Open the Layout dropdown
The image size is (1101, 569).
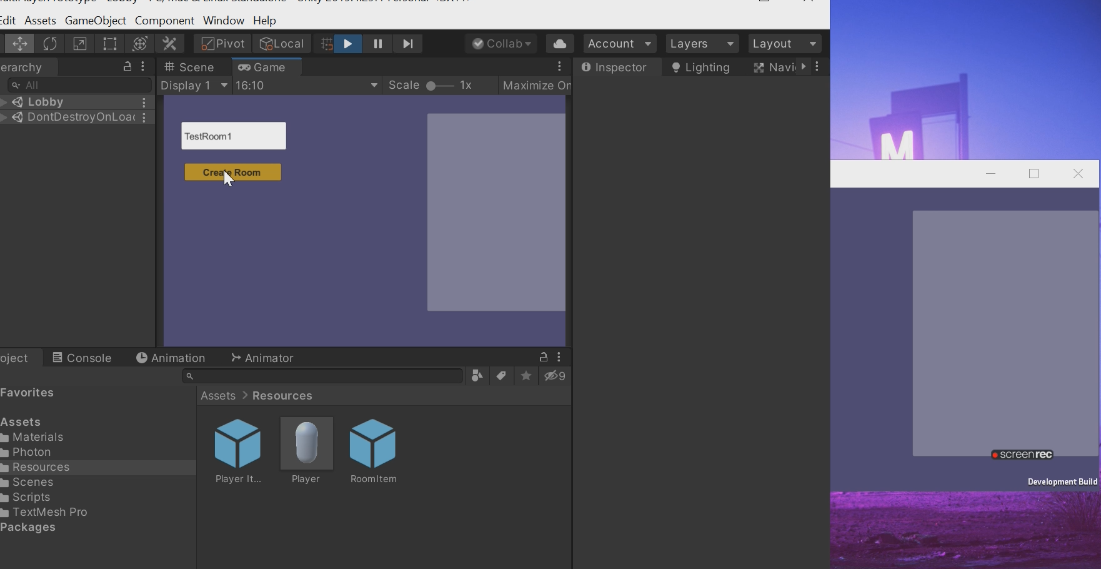[785, 44]
